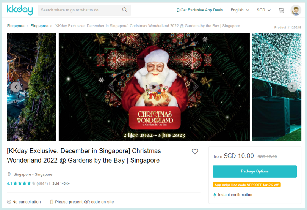Viewport: 307px width, 210px height.
Task: Expand the English language dropdown
Action: [240, 10]
